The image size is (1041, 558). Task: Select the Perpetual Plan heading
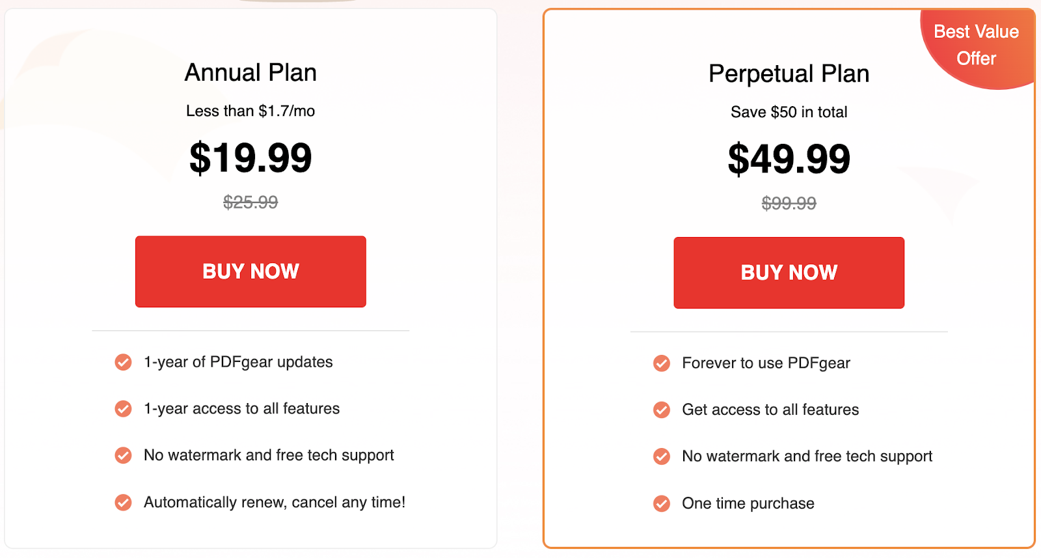point(789,74)
